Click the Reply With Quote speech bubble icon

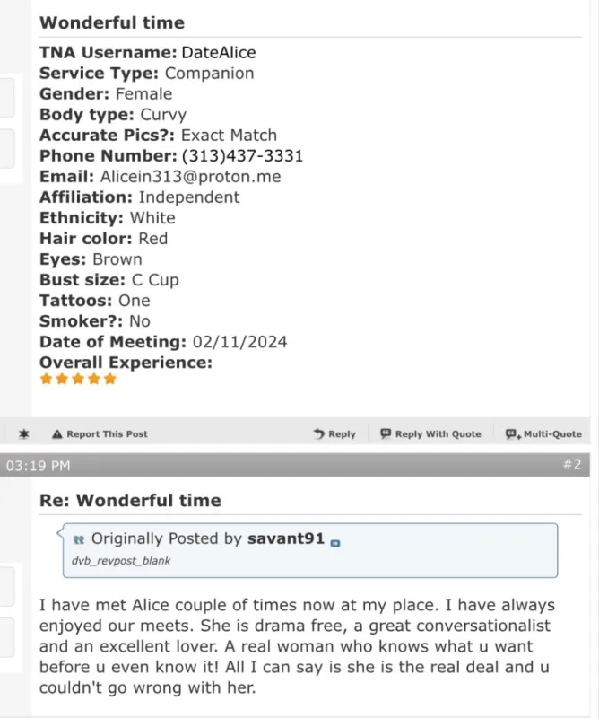[x=386, y=434]
